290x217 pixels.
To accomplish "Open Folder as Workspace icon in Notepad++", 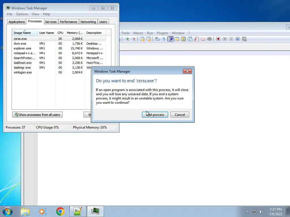I will click(x=203, y=39).
